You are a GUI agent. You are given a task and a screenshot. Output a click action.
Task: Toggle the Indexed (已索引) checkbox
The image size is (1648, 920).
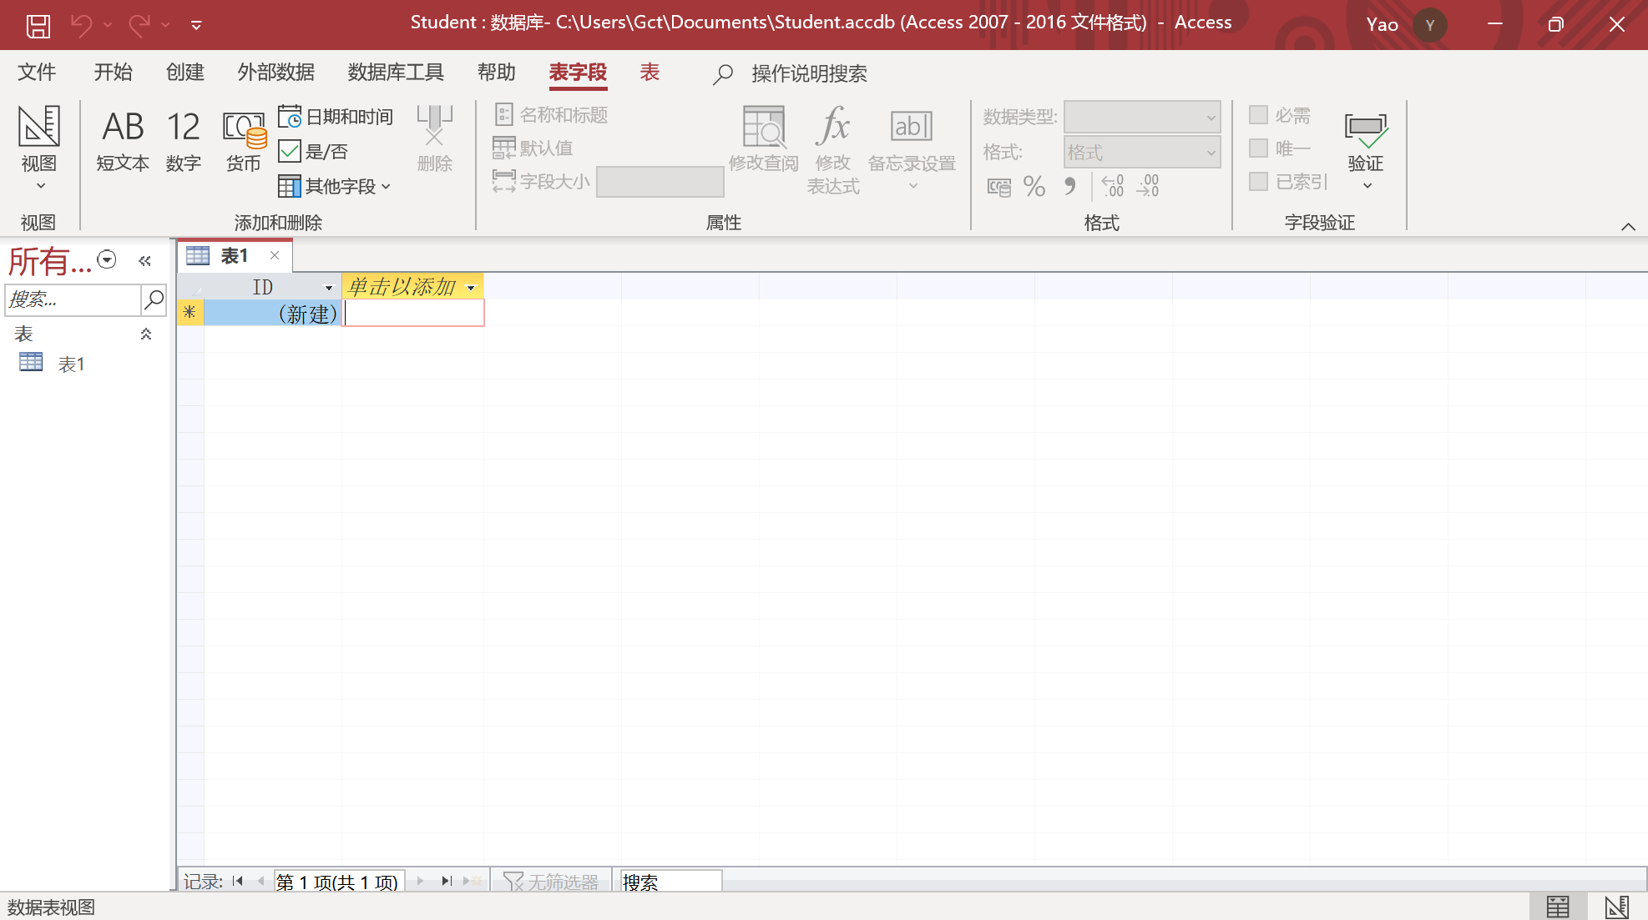1258,181
